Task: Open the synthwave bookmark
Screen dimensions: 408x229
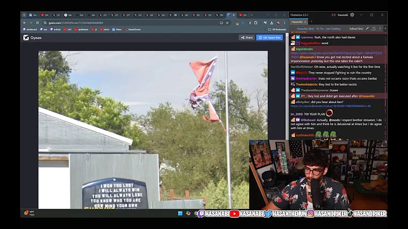Action: coord(82,29)
